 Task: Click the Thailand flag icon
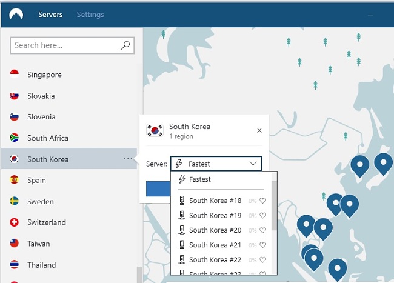coord(15,265)
